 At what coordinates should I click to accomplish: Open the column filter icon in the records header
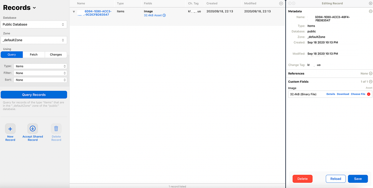[281, 3]
